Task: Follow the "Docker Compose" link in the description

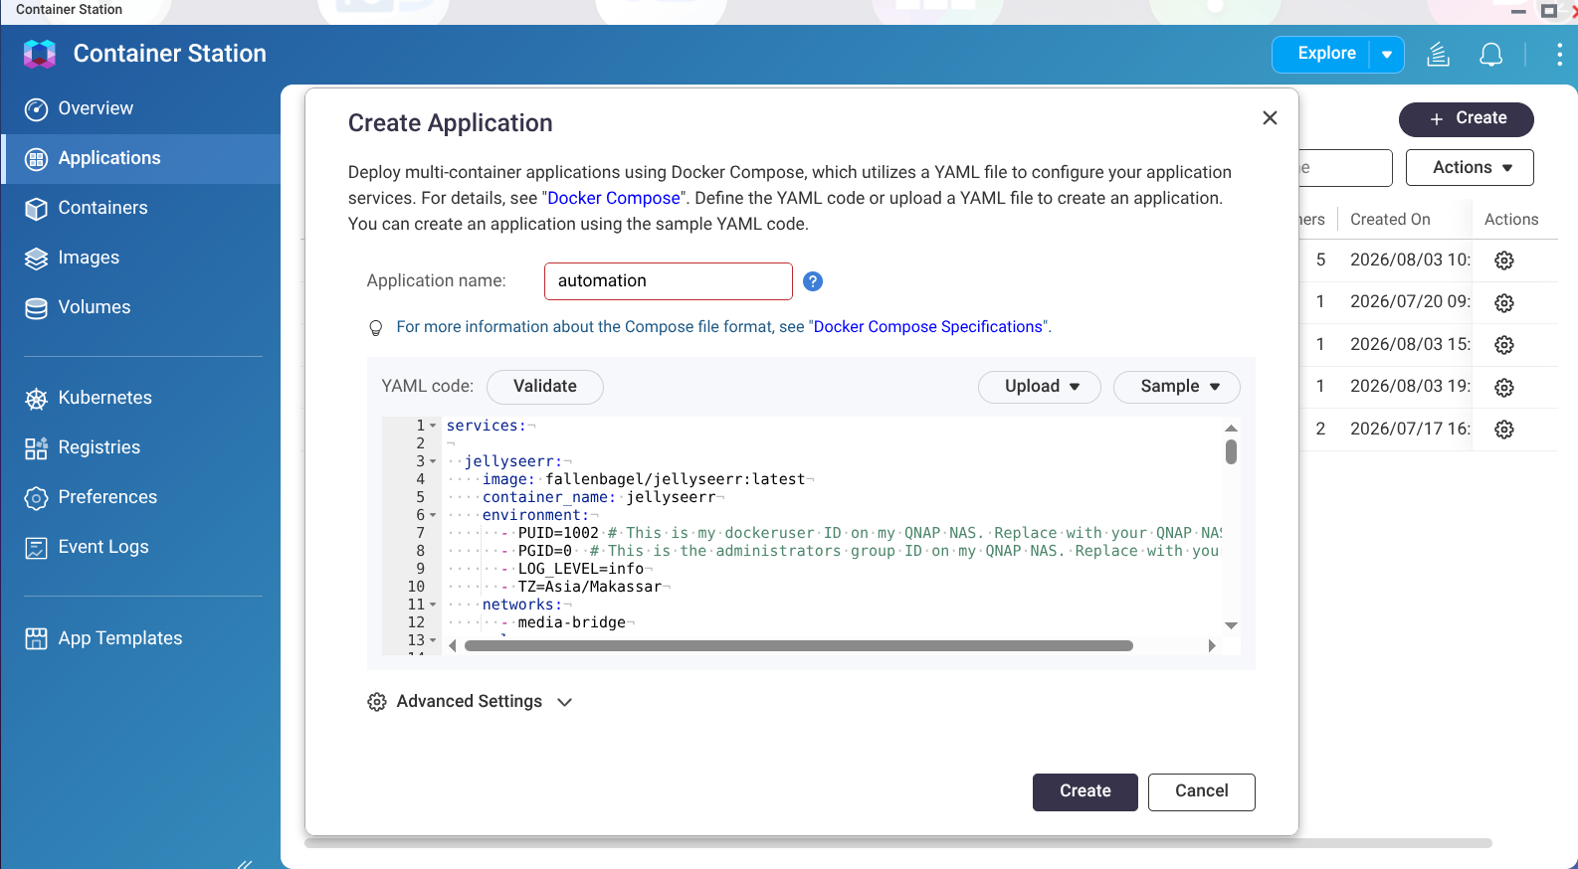Action: pos(614,198)
